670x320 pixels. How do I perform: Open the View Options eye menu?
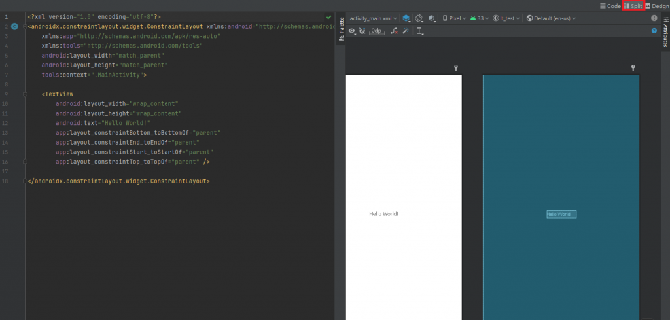click(353, 31)
